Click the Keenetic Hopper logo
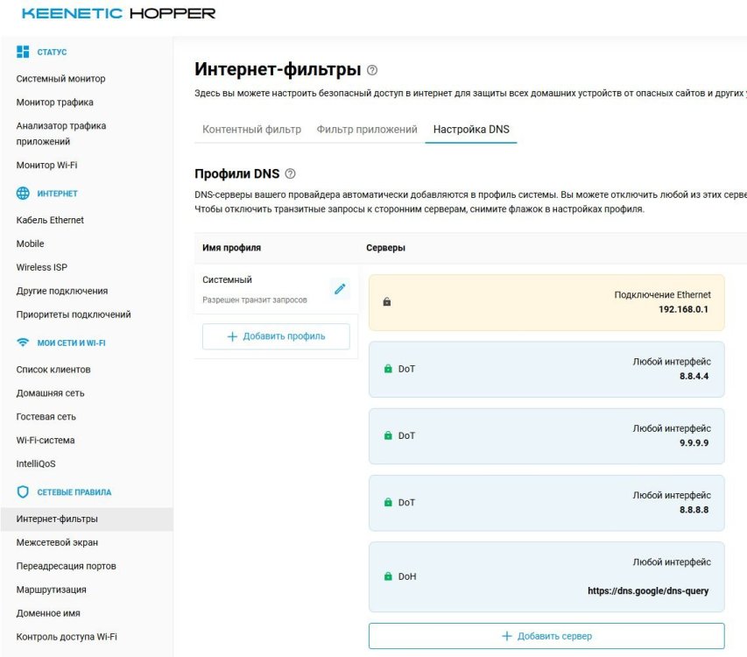Screen dimensions: 747x657 pyautogui.click(x=118, y=13)
